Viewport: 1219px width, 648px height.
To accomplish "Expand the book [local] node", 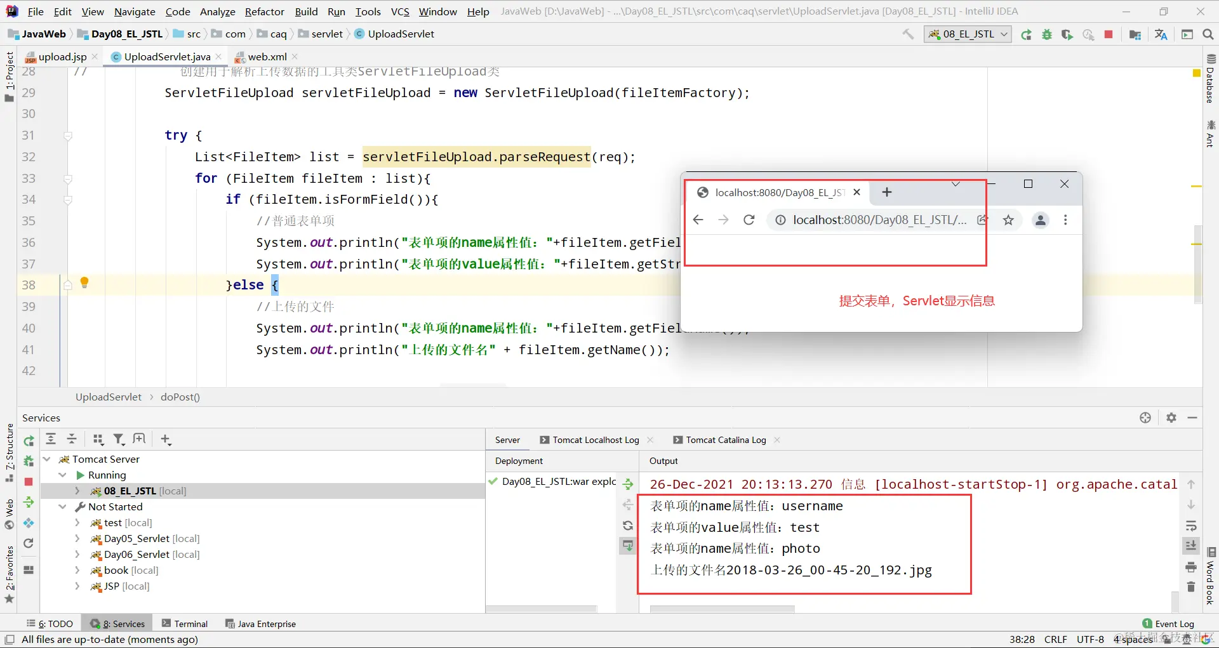I will click(77, 570).
